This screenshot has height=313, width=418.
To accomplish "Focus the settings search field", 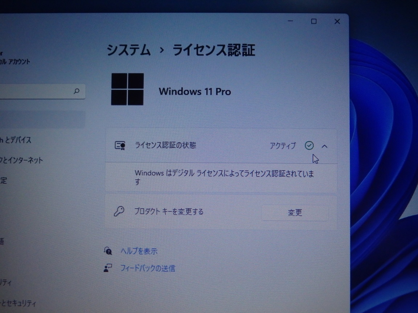I will point(42,92).
